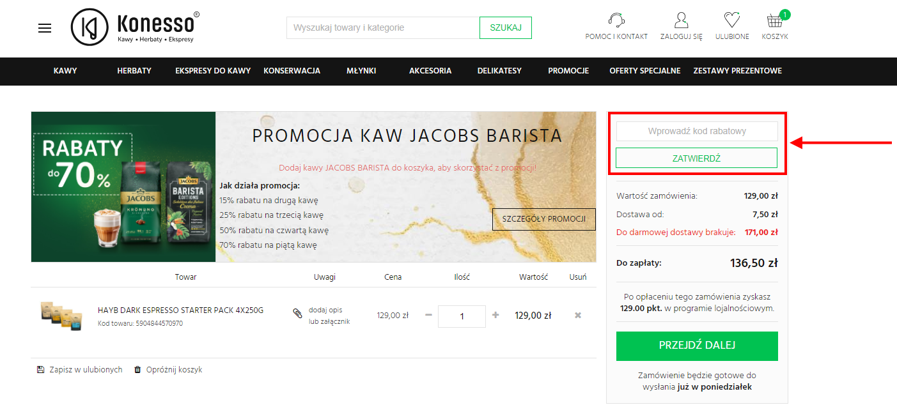Remove HAYB product with X icon

578,315
